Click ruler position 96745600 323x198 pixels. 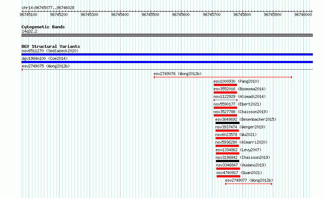(181, 15)
